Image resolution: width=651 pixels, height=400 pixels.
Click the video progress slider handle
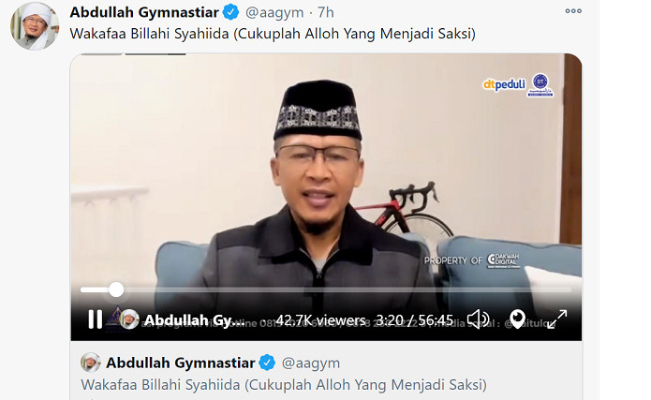pos(116,289)
